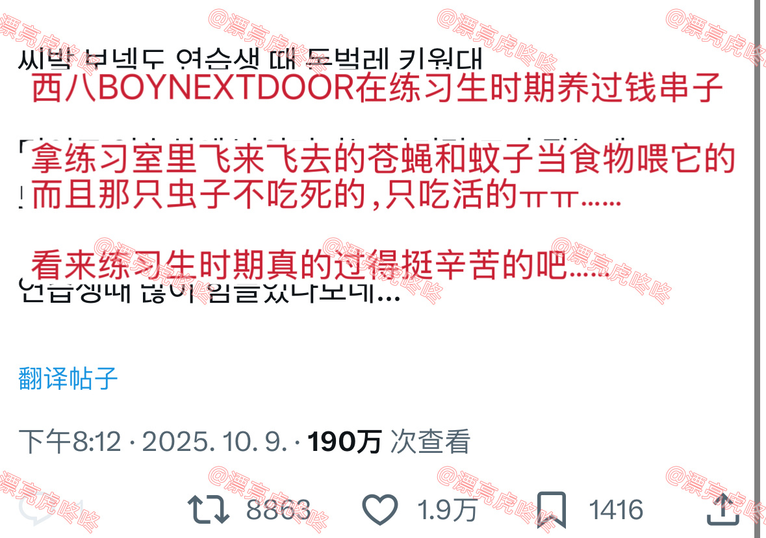The image size is (766, 538).
Task: Open the 翻译帖子 translate link
Action: 68,379
